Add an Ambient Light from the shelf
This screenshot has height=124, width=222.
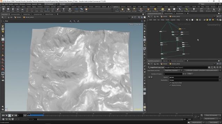[x=194, y=10]
